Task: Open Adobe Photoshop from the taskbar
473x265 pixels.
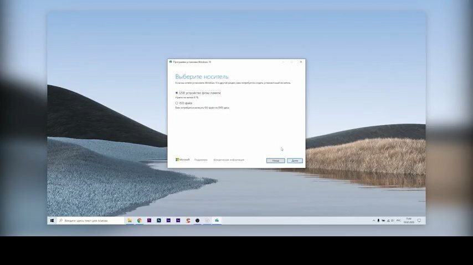Action: pos(158,220)
